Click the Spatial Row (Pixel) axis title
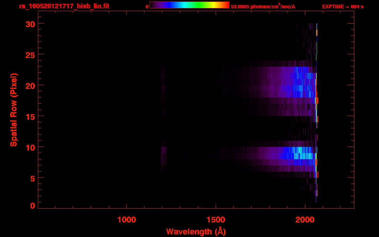The width and height of the screenshot is (379, 237). click(x=13, y=110)
